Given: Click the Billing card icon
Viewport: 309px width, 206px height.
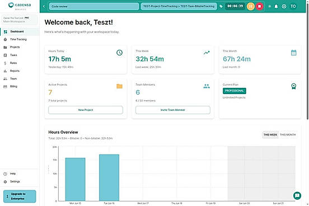Looking at the screenshot, I should (x=6, y=87).
